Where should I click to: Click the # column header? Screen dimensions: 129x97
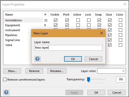click(45, 15)
